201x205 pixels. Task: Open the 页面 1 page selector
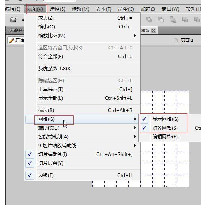tap(187, 40)
